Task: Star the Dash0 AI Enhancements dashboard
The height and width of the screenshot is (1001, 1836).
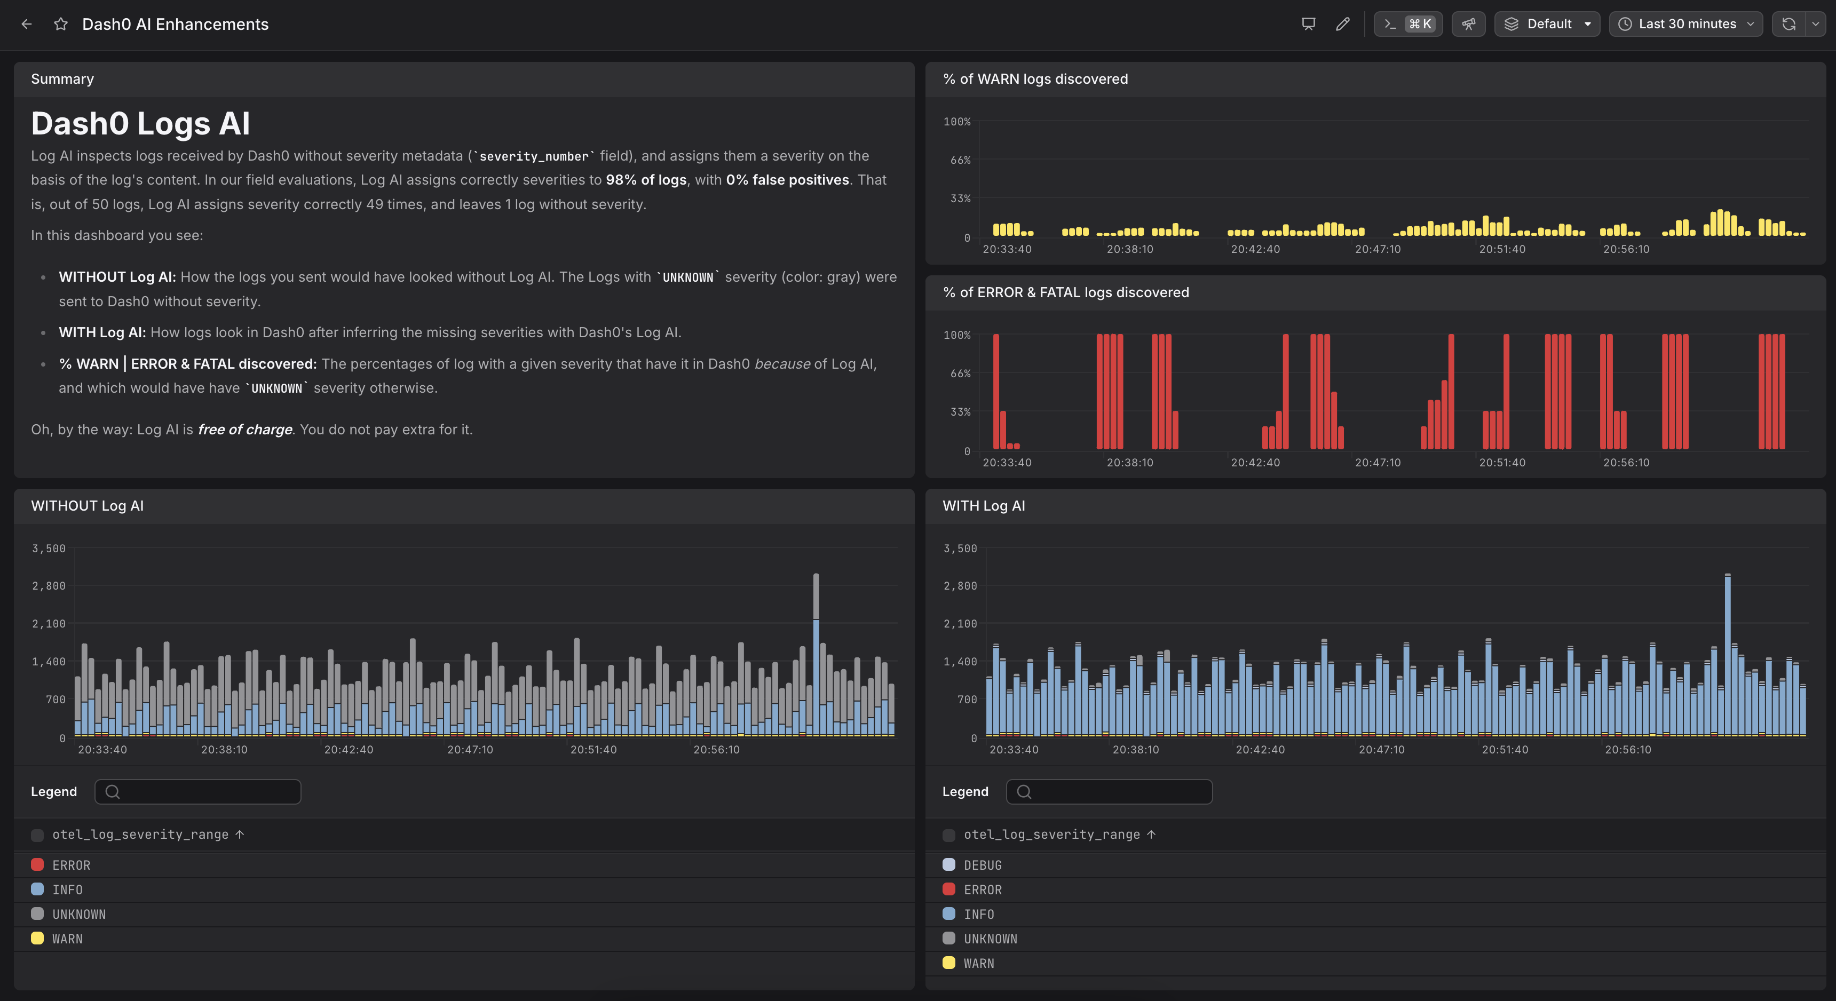Action: [x=61, y=24]
